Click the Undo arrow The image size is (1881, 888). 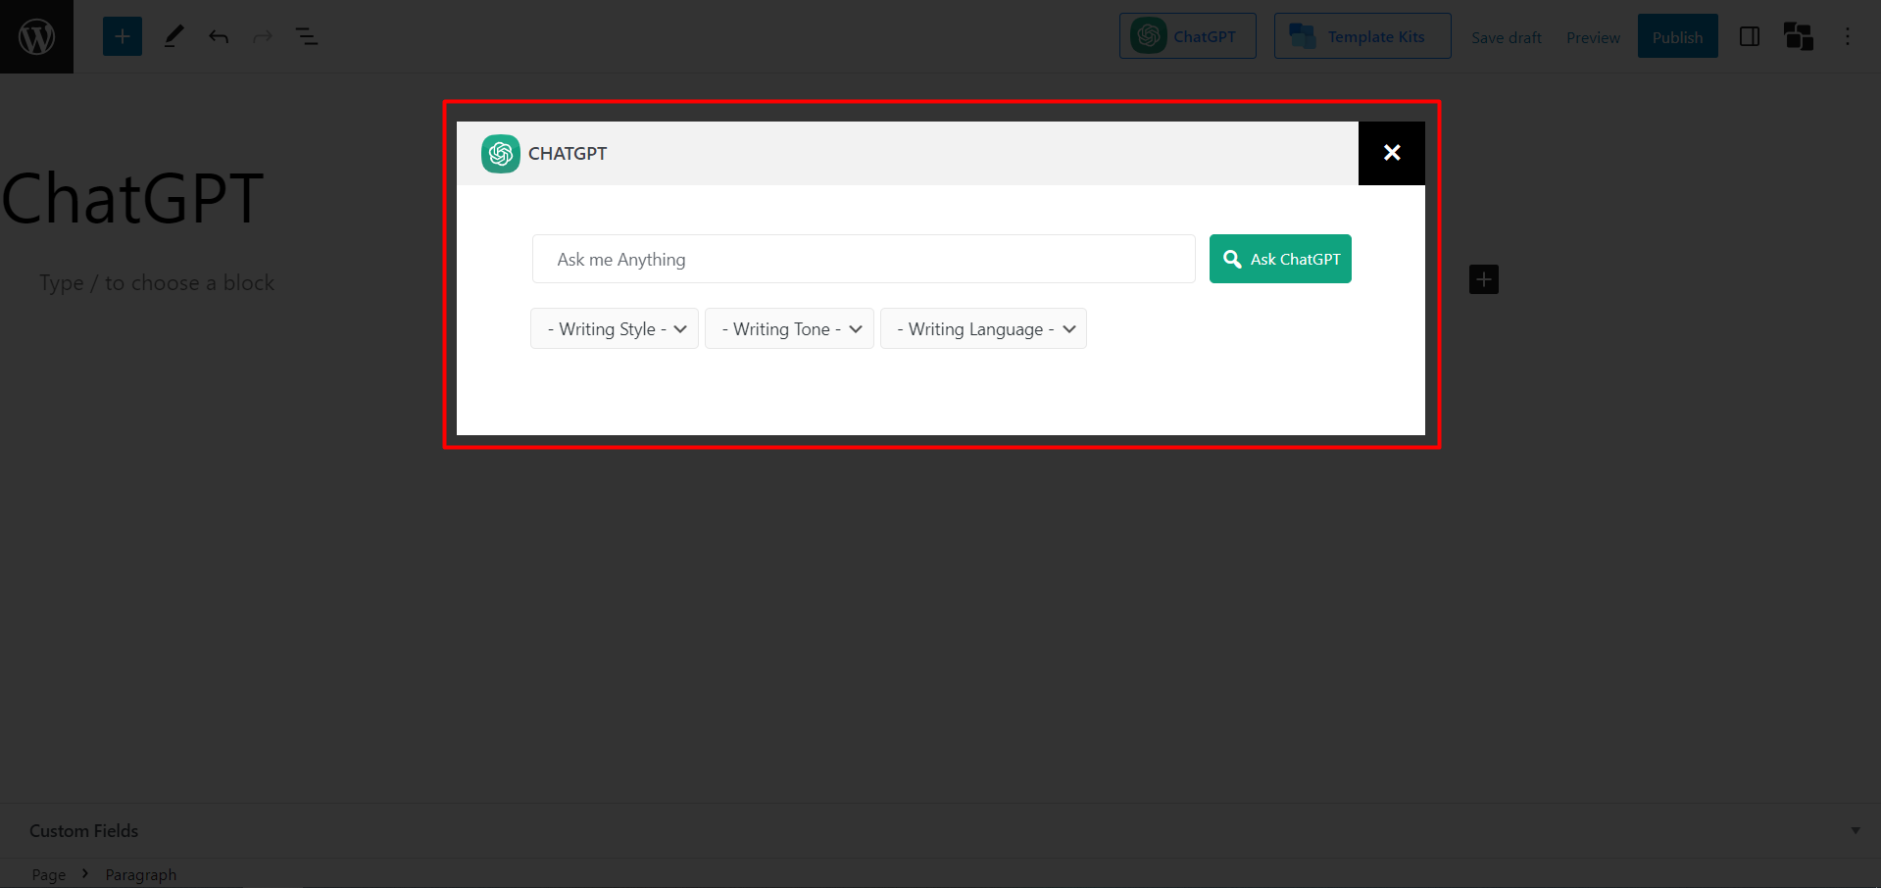coord(218,35)
